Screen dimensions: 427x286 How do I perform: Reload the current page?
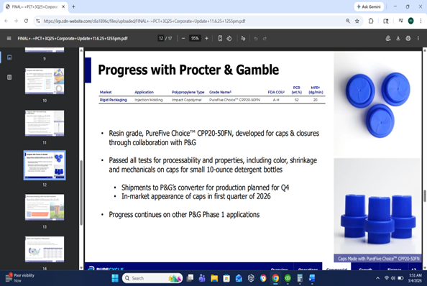pos(26,21)
